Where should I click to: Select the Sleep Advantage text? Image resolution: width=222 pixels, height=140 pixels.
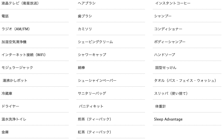[168, 119]
